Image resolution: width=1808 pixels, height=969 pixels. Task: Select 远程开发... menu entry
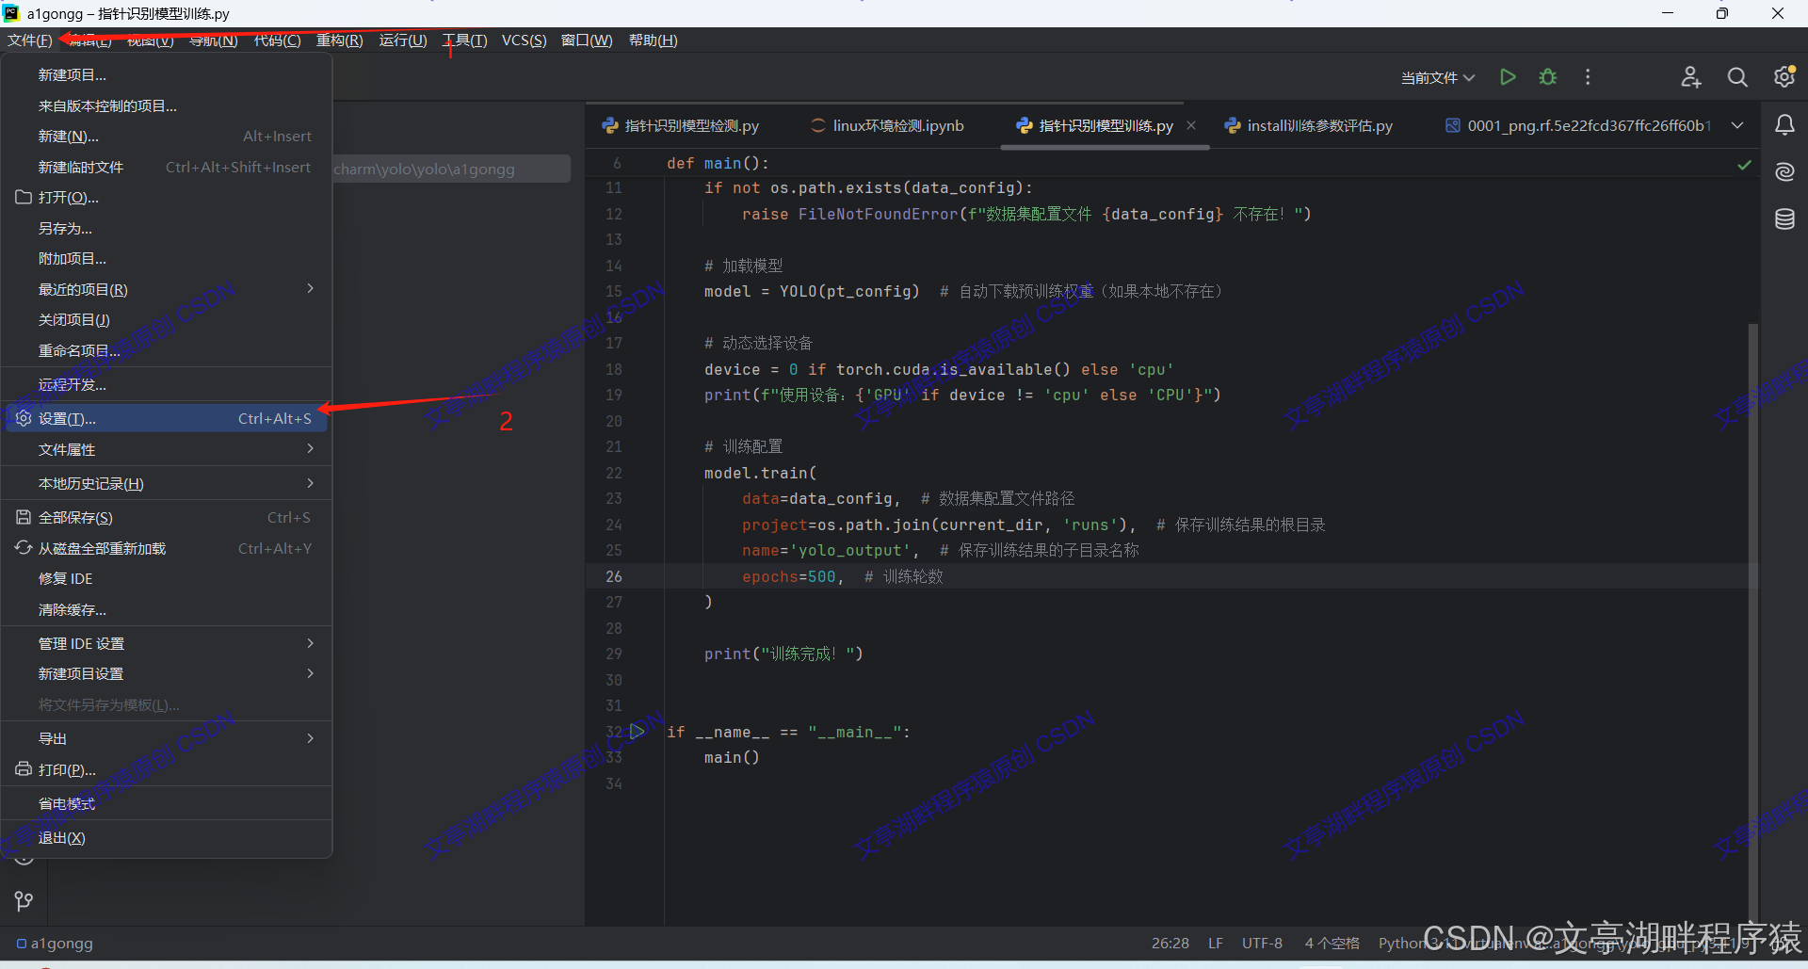pyautogui.click(x=167, y=384)
